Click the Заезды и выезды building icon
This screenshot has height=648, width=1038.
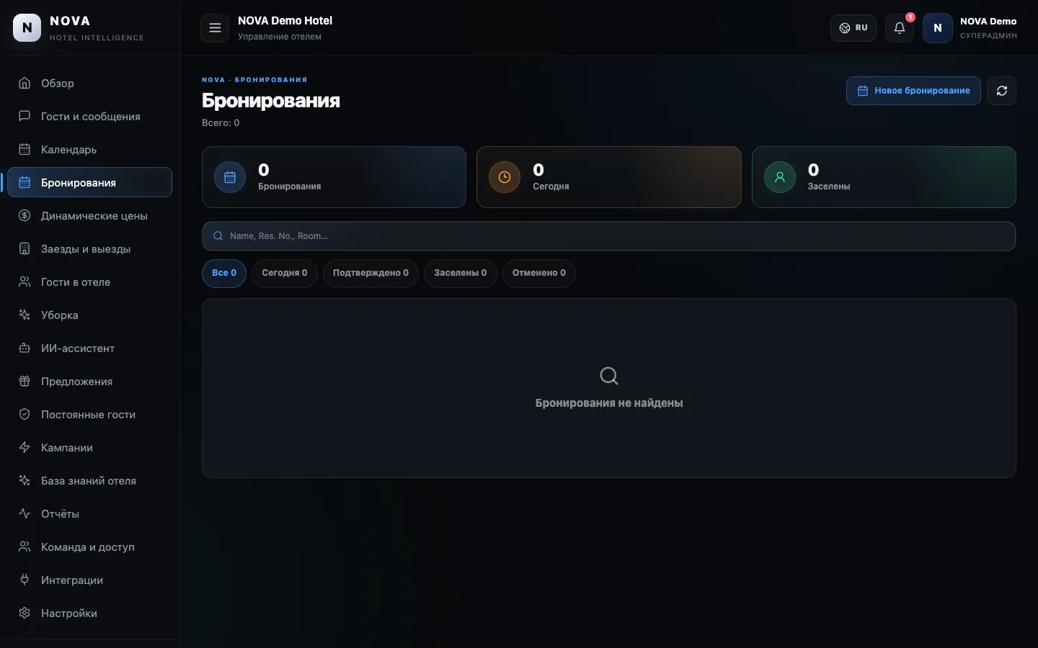click(x=25, y=248)
